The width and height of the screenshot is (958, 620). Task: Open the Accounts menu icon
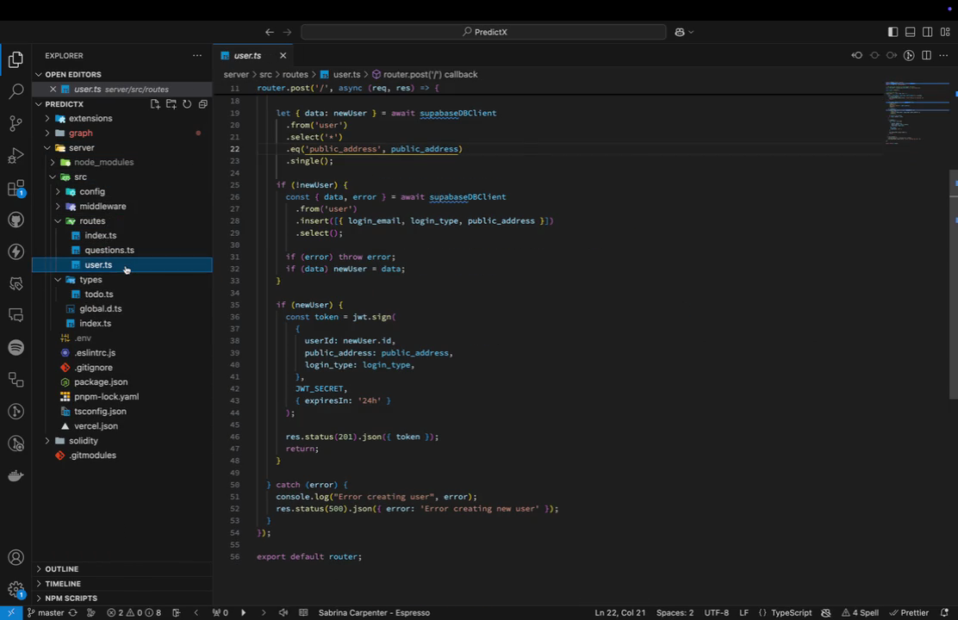[x=16, y=557]
